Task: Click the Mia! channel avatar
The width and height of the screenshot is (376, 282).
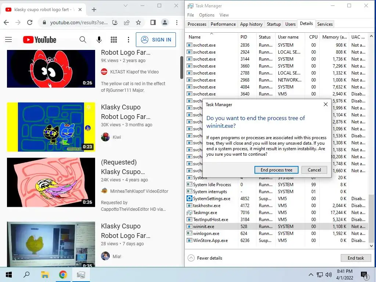Action: [105, 256]
